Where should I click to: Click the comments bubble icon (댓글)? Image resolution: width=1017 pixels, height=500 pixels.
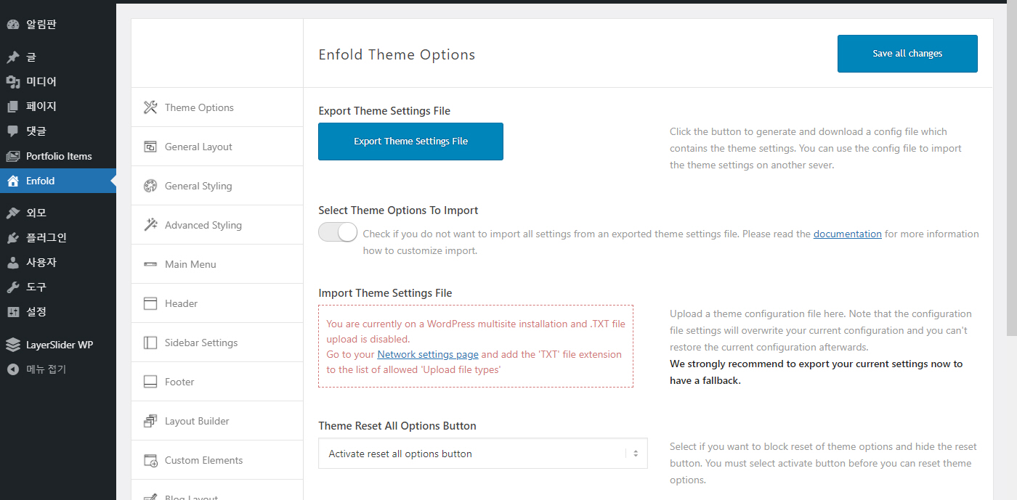coord(13,131)
